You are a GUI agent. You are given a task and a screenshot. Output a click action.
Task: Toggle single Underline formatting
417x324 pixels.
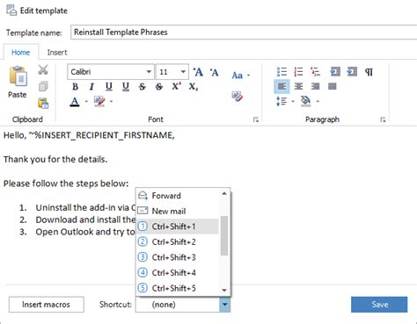[109, 86]
